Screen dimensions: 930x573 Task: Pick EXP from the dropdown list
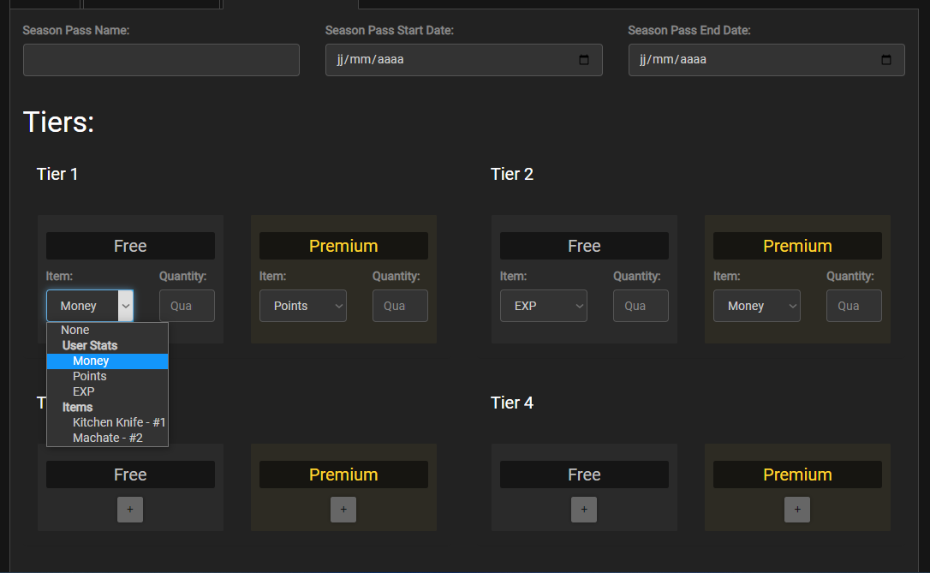[x=84, y=391]
